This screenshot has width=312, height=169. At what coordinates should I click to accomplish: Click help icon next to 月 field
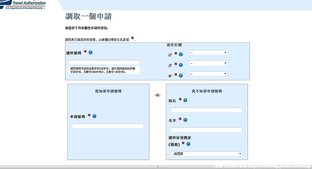click(181, 65)
